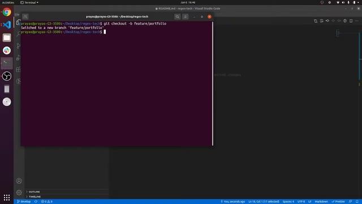Click the split editor icon in VS Code

[351, 21]
